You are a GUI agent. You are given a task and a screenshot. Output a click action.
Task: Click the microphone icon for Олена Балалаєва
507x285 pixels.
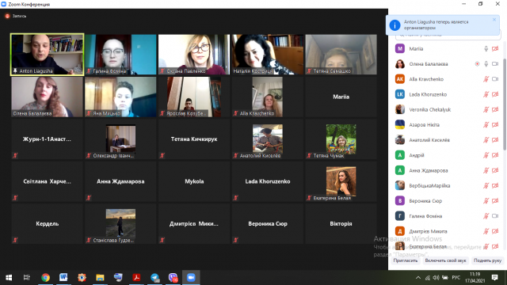point(486,64)
